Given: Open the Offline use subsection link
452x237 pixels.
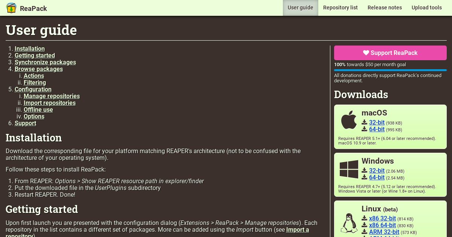Looking at the screenshot, I should pos(38,109).
